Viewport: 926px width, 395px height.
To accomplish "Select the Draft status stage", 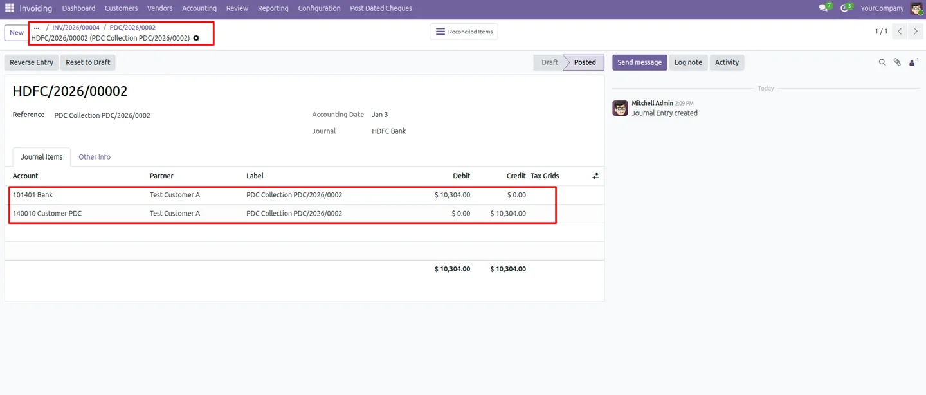I will [x=549, y=62].
